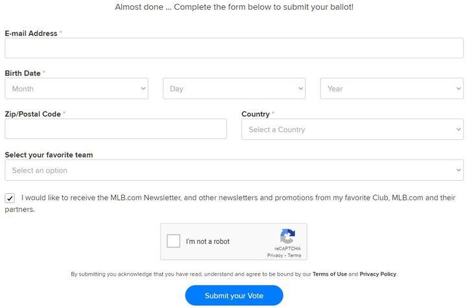Click the Year dropdown chevron arrow

pyautogui.click(x=458, y=89)
